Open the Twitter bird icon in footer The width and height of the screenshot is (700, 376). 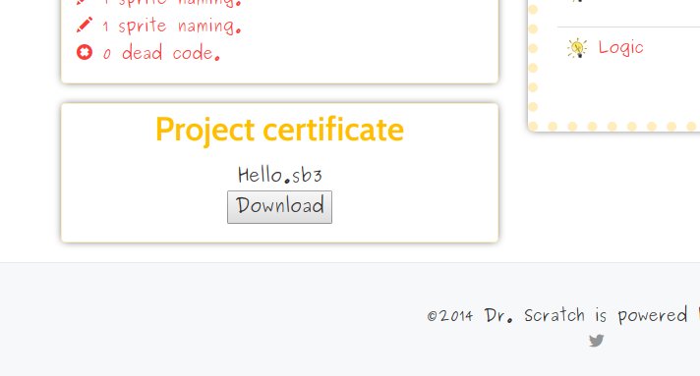[597, 341]
